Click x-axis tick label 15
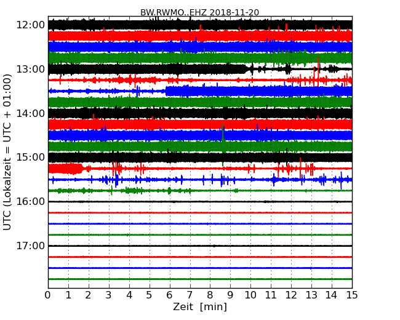400x320 pixels. [352, 295]
